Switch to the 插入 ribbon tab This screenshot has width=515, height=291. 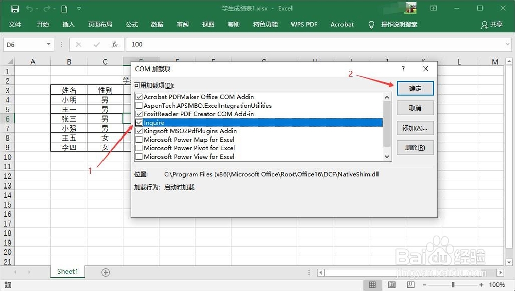point(68,25)
